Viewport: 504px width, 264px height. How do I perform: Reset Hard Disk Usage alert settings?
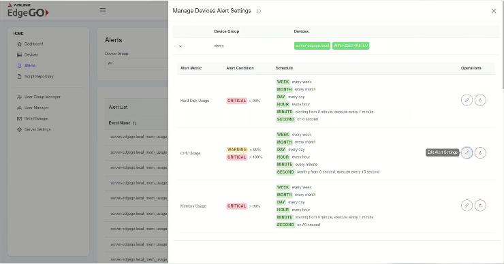coord(480,100)
